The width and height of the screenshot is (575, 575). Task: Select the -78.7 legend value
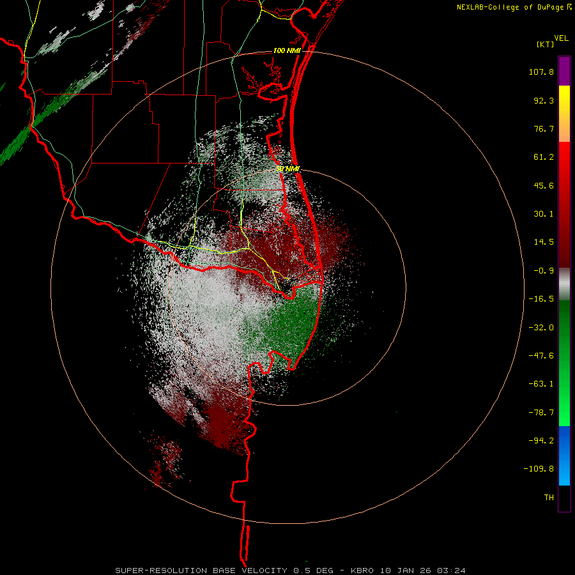click(x=541, y=413)
